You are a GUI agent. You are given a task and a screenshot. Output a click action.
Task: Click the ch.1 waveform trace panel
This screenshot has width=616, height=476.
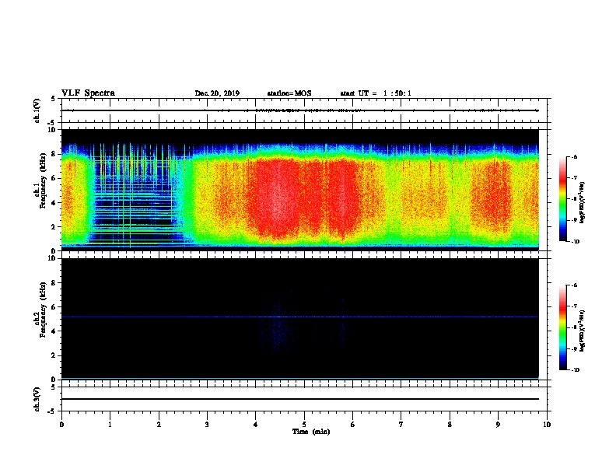point(304,110)
